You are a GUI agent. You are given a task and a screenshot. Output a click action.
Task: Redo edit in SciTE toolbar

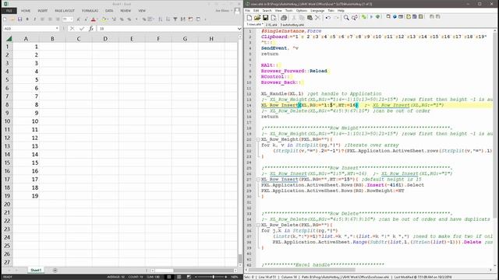pyautogui.click(x=336, y=17)
